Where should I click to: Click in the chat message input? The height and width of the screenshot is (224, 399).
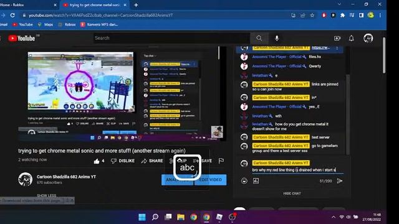pyautogui.click(x=298, y=170)
